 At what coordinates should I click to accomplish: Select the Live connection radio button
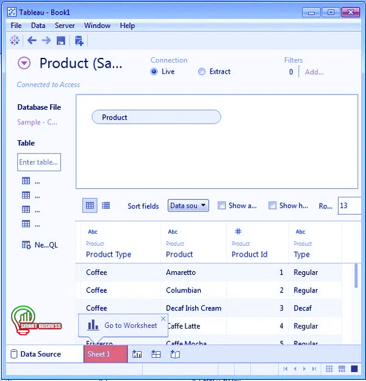coord(154,72)
